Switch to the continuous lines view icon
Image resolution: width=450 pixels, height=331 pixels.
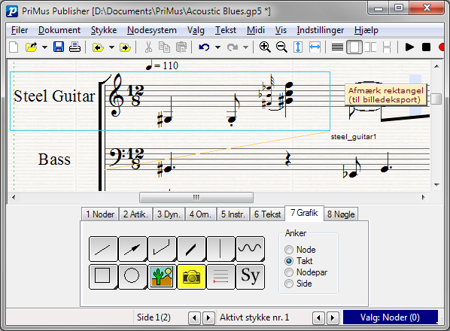[x=337, y=47]
